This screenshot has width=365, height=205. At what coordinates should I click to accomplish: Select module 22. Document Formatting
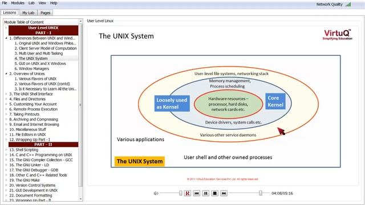(30, 195)
